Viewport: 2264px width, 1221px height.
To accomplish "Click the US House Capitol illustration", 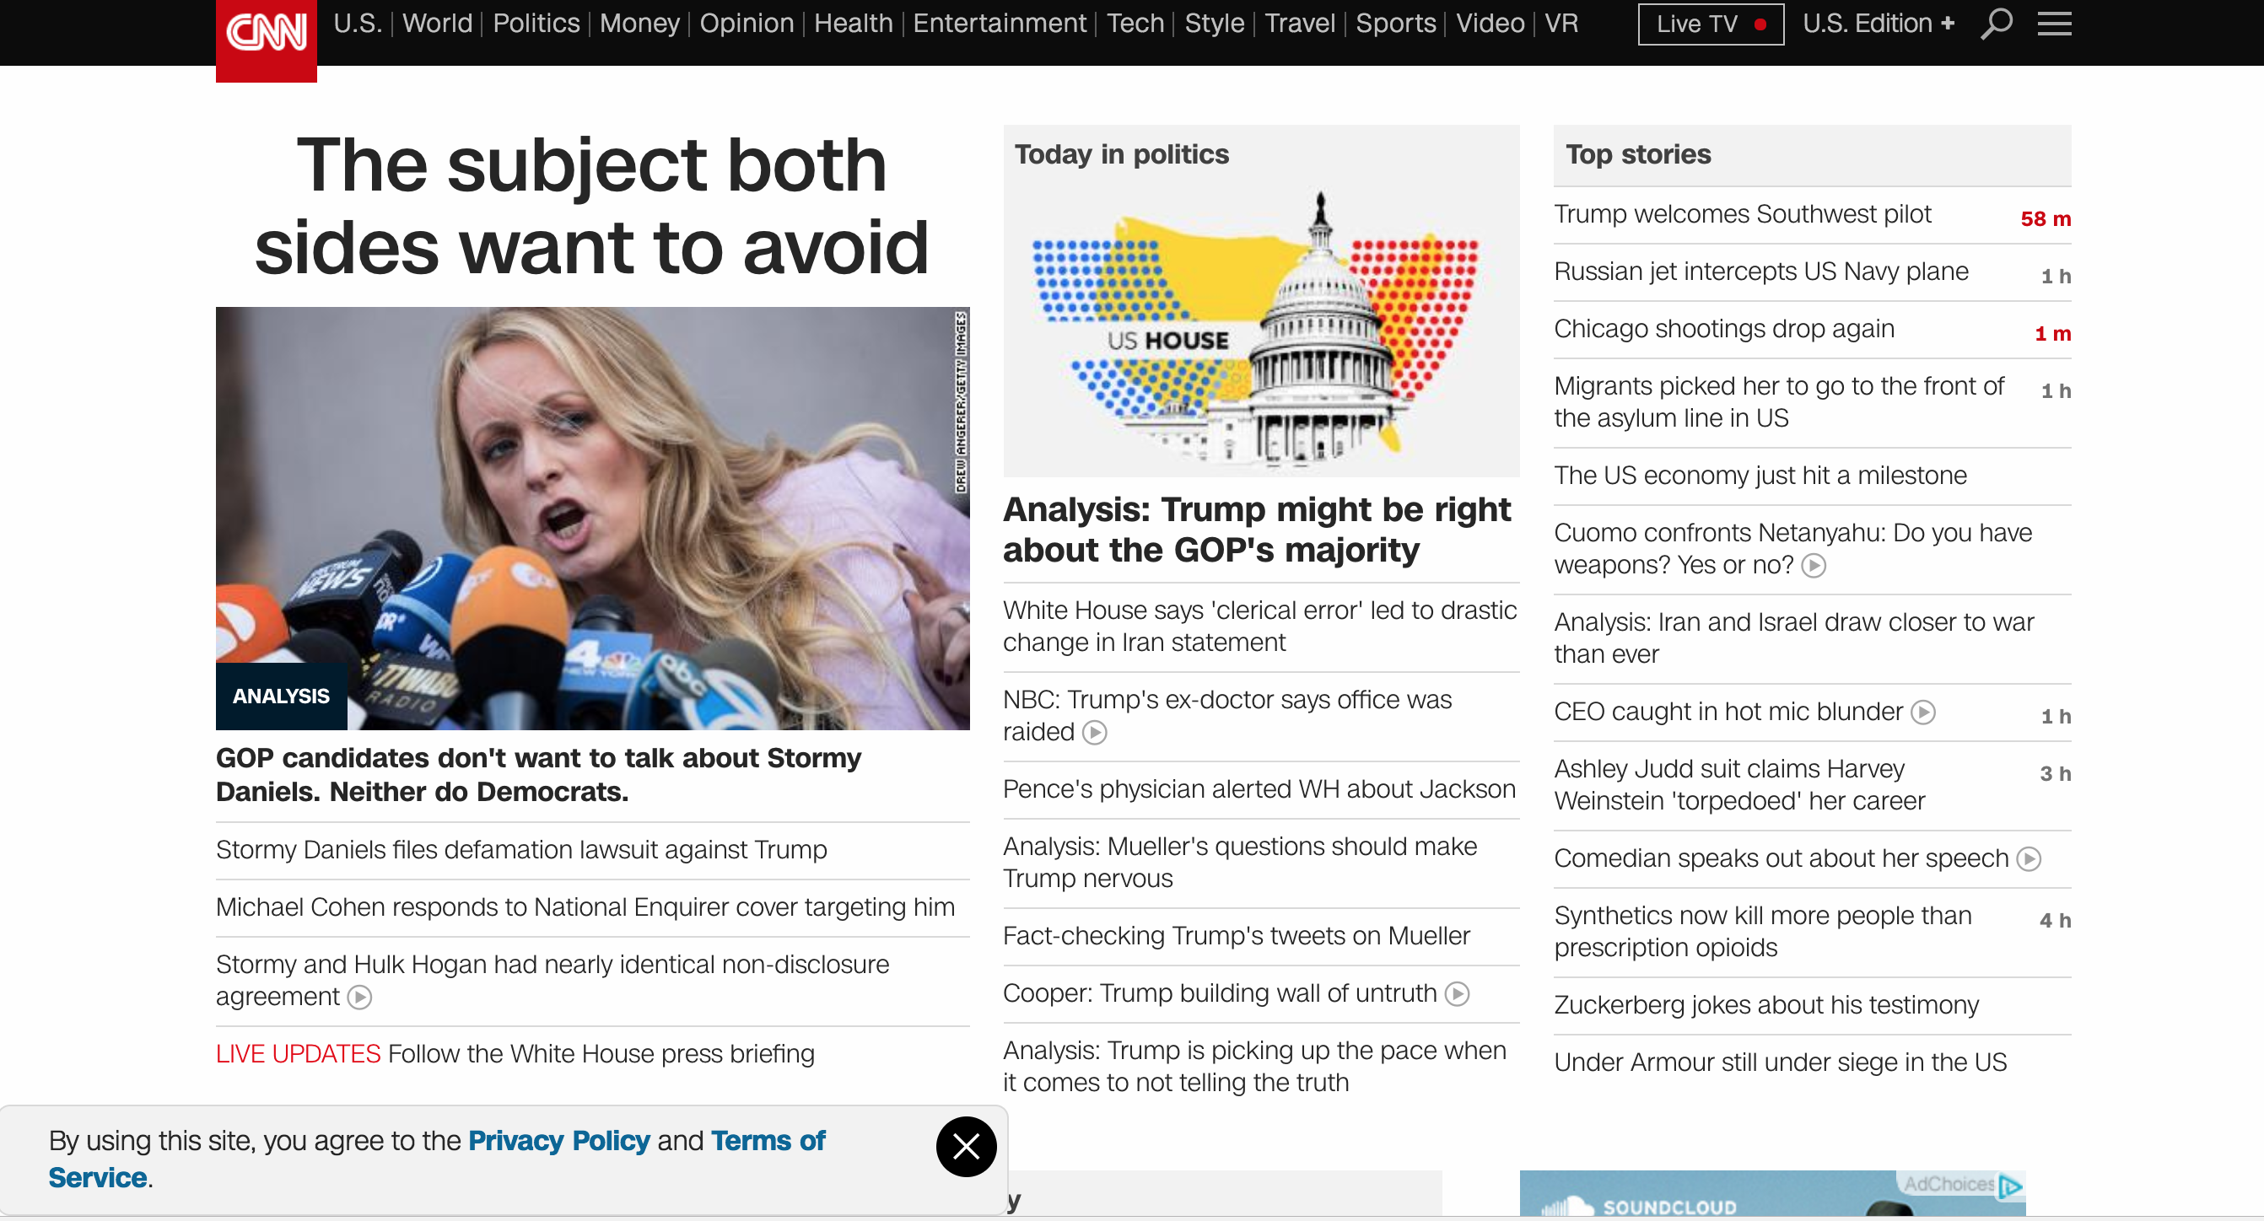I will coord(1261,330).
